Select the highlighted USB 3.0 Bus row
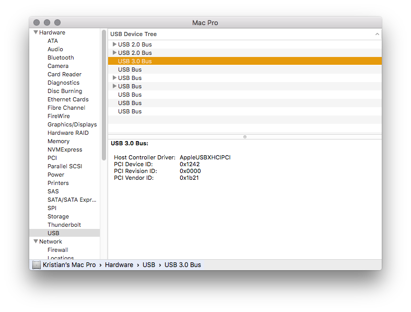 [x=245, y=61]
